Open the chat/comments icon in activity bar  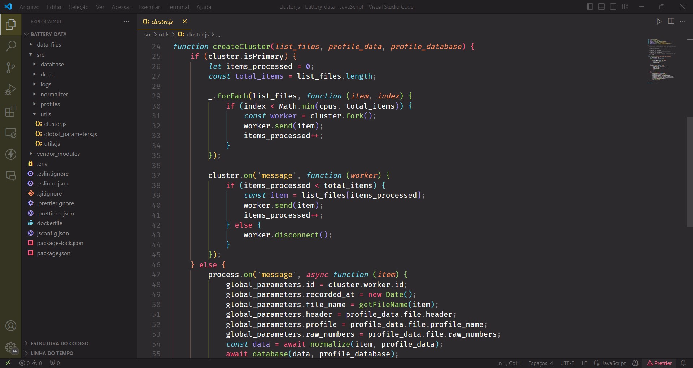11,176
